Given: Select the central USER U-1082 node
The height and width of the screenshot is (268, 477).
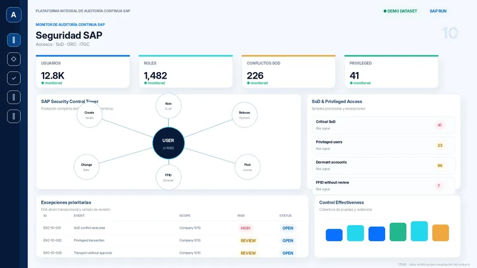Looking at the screenshot, I should pyautogui.click(x=168, y=143).
